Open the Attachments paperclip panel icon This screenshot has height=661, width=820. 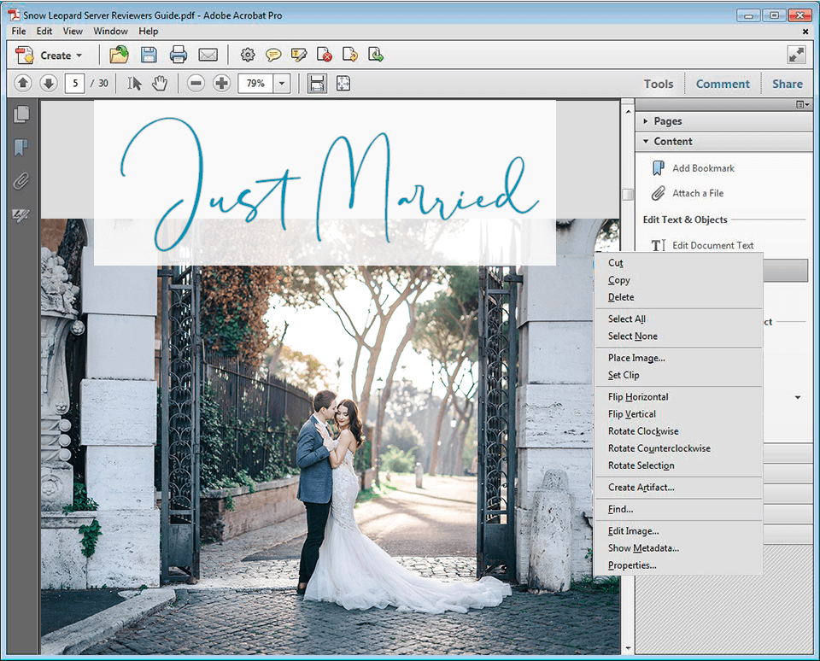pyautogui.click(x=21, y=180)
